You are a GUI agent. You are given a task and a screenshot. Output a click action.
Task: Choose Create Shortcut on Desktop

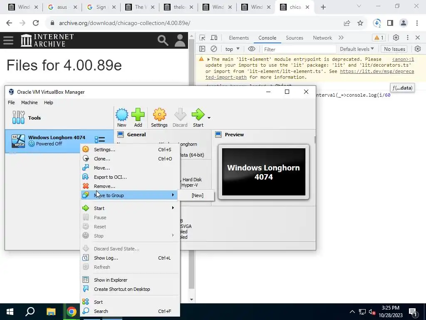pos(130,289)
